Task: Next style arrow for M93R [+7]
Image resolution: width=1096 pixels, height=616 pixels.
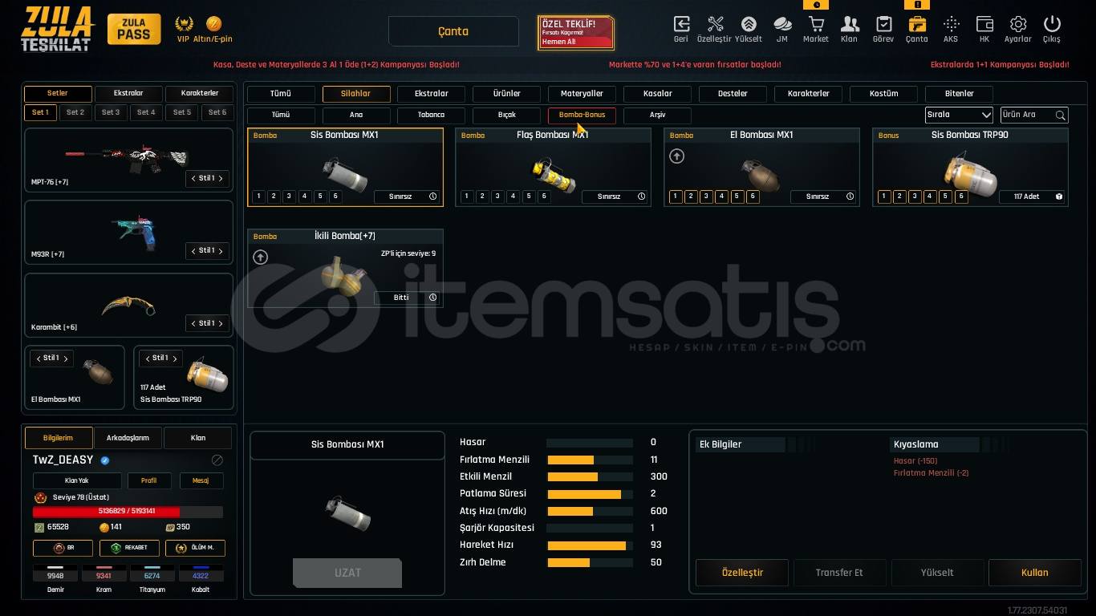Action: [x=221, y=250]
